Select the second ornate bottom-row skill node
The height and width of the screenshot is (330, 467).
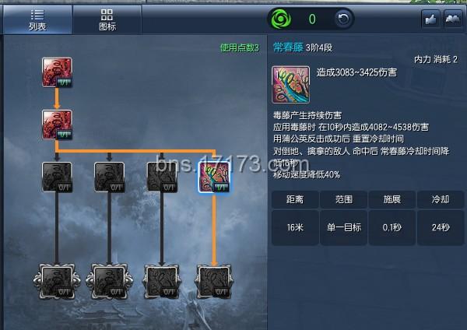click(x=109, y=282)
